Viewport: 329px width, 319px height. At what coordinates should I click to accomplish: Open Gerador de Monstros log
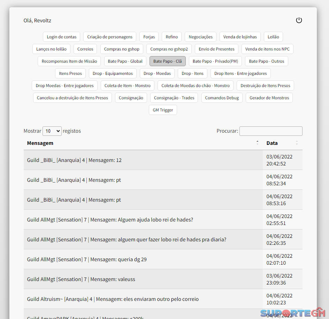269,98
